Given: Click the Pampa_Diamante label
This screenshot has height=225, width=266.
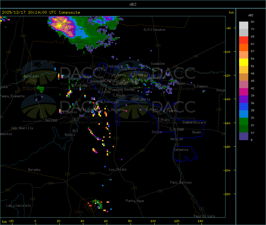Looking at the screenshot, I should coord(12,96).
